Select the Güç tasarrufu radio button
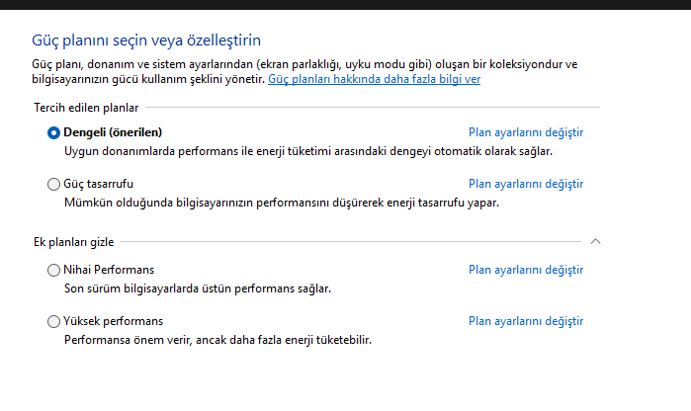The image size is (691, 411). [53, 184]
